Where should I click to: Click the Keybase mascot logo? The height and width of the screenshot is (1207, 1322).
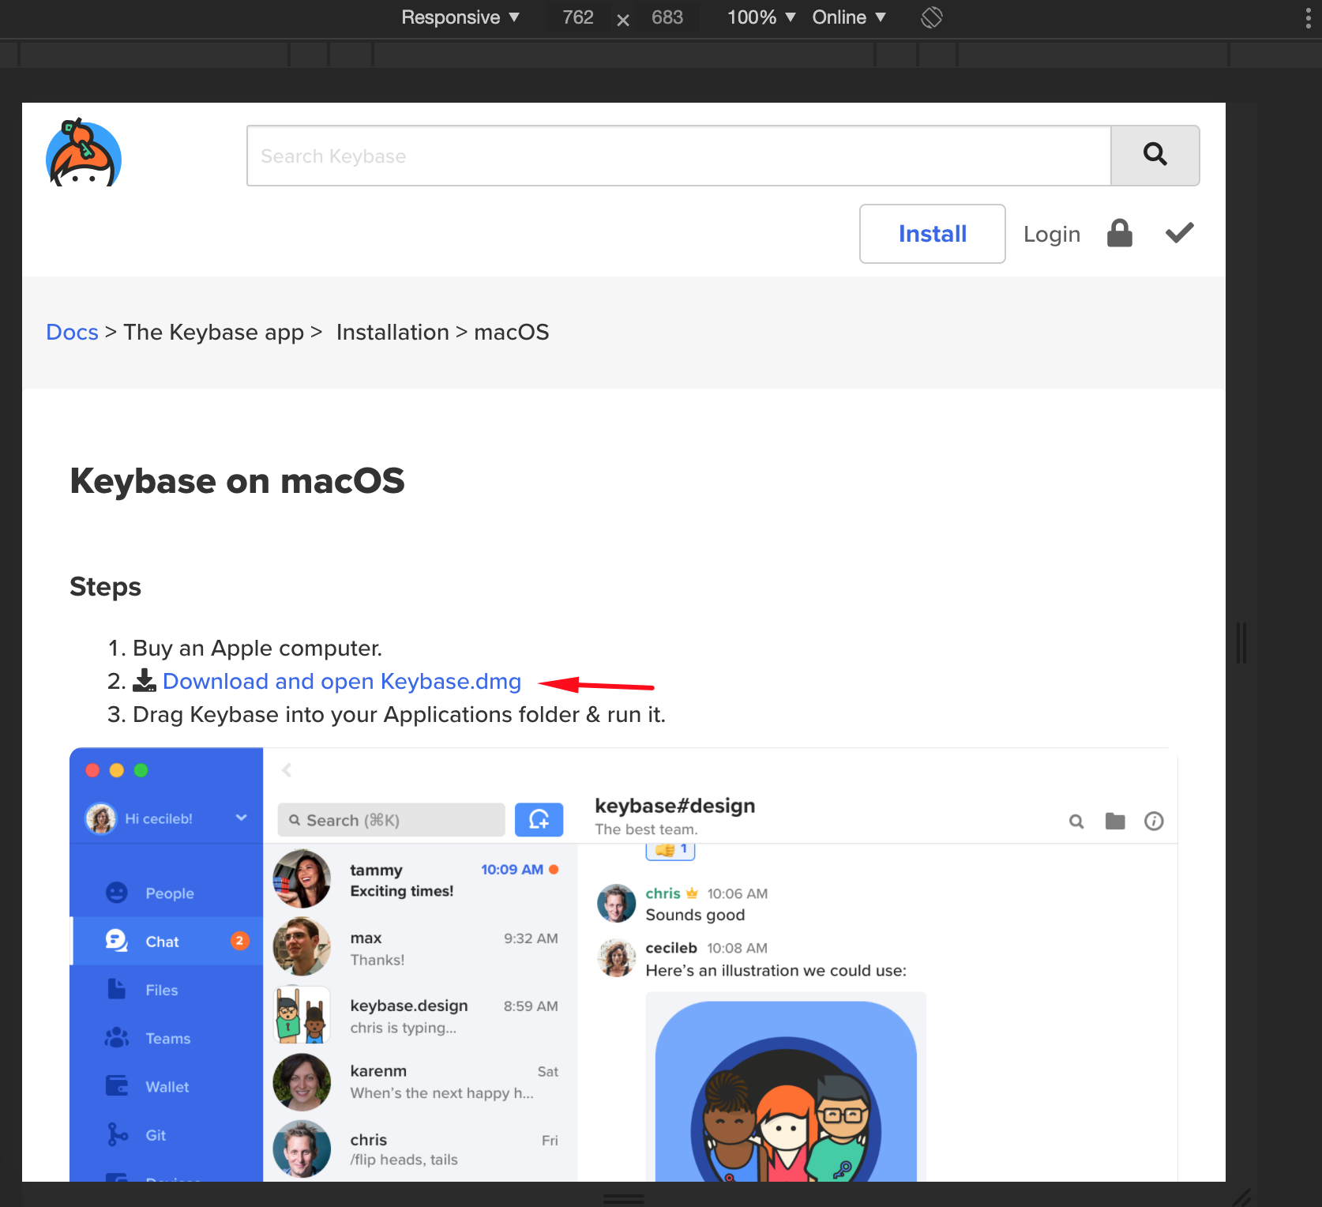point(84,153)
